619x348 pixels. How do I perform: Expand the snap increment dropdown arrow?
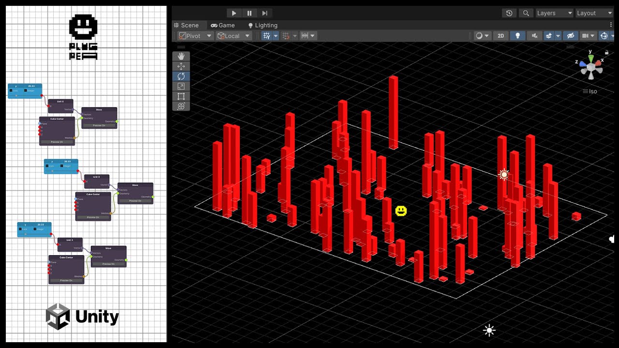(x=313, y=36)
